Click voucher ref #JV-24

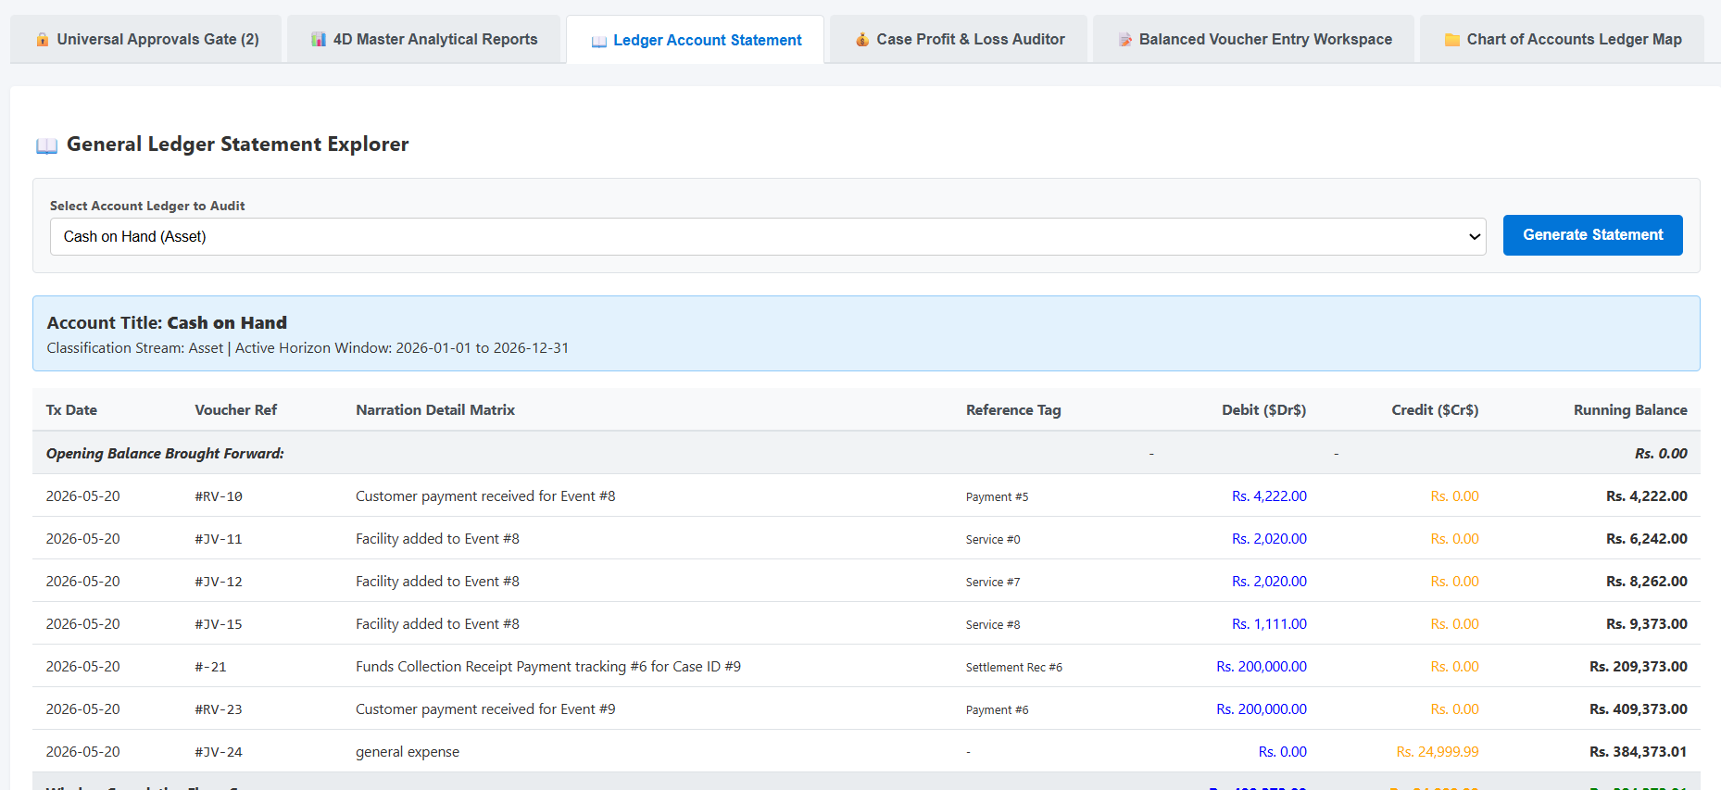click(219, 752)
